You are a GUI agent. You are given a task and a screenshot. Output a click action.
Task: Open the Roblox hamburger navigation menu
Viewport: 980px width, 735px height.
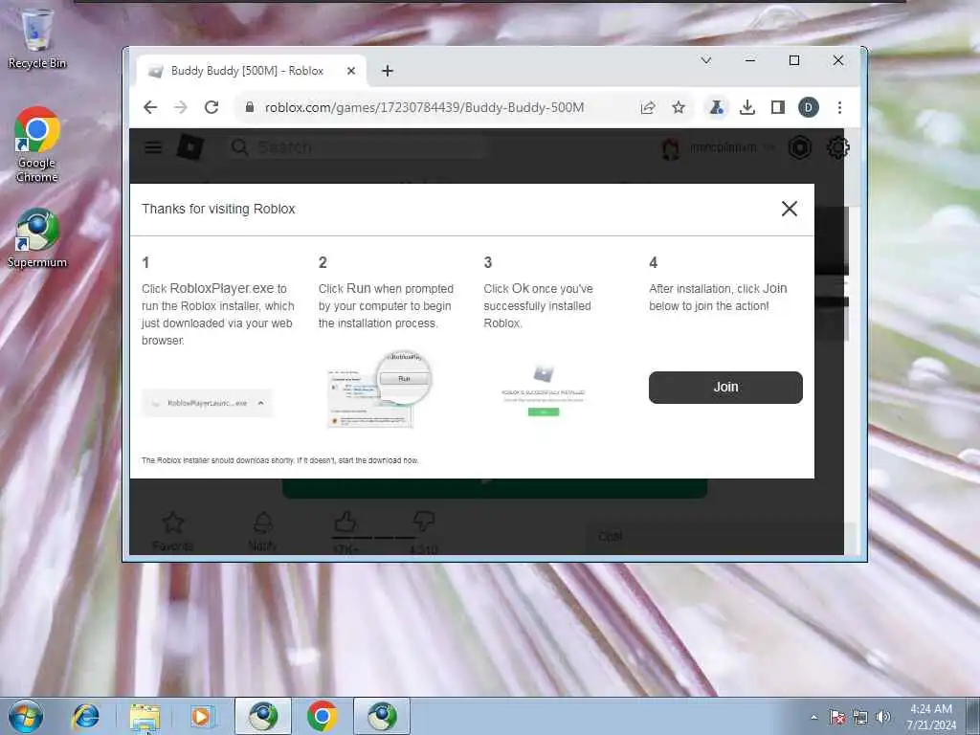pos(153,147)
